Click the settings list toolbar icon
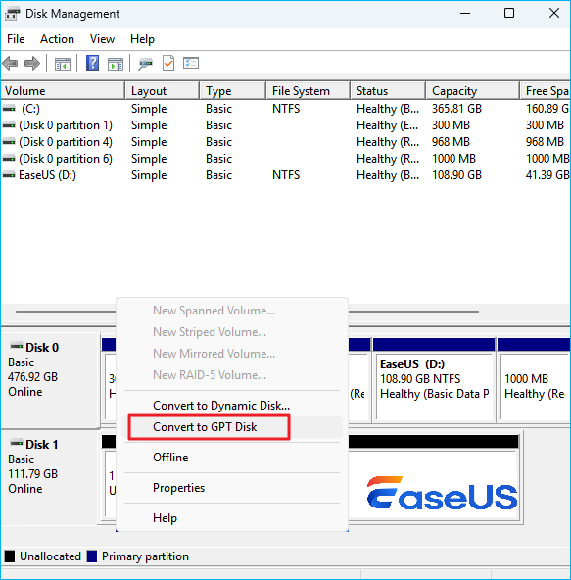The height and width of the screenshot is (580, 571). 191,63
